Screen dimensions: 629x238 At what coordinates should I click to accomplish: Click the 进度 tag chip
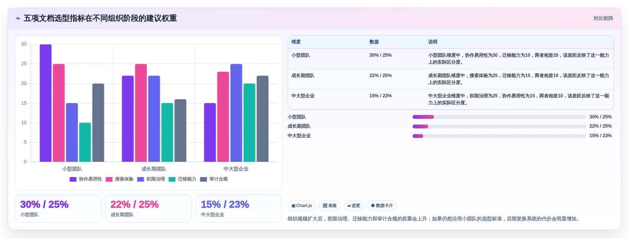tap(354, 206)
